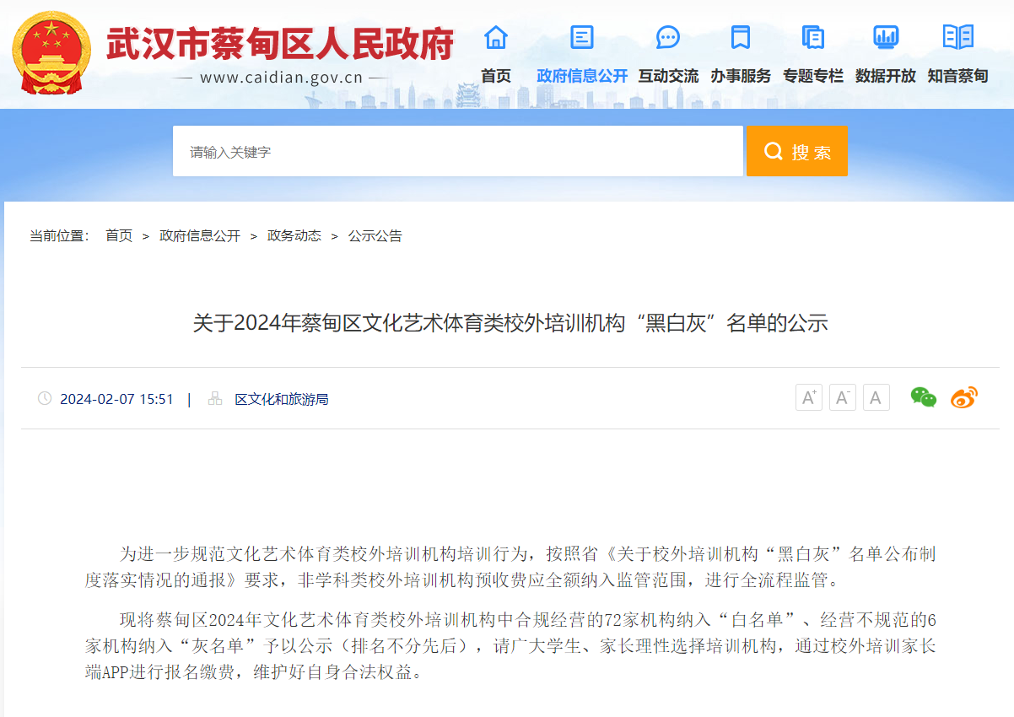Click the home icon above 首页
Screen dimensions: 1014x717
496,37
